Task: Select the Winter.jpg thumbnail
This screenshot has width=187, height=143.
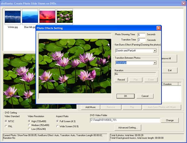Action: coord(13,17)
